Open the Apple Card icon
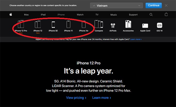176x107 pixels. click(145, 26)
